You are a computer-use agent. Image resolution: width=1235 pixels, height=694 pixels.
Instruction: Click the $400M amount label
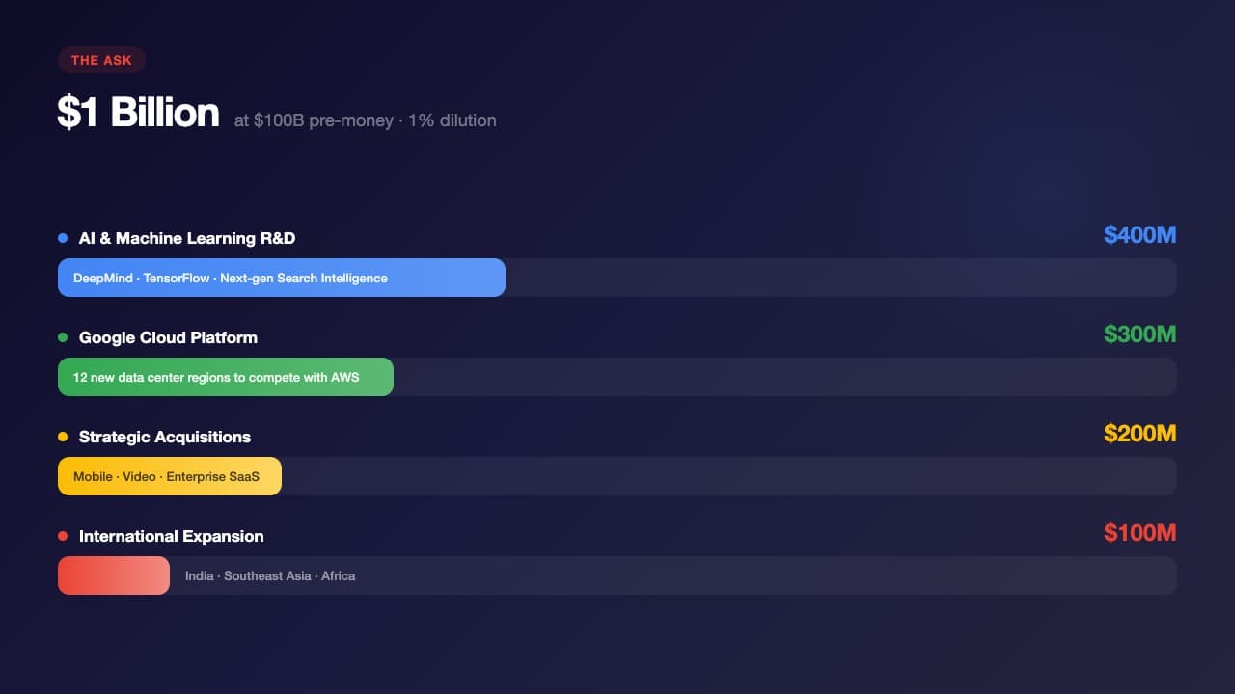point(1140,235)
